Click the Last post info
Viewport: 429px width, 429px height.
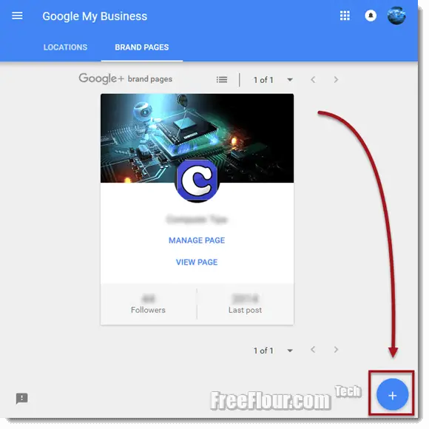pyautogui.click(x=245, y=304)
